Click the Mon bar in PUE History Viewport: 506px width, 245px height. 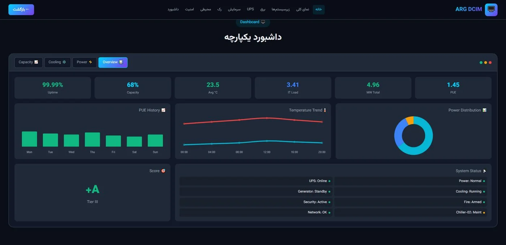click(29, 139)
